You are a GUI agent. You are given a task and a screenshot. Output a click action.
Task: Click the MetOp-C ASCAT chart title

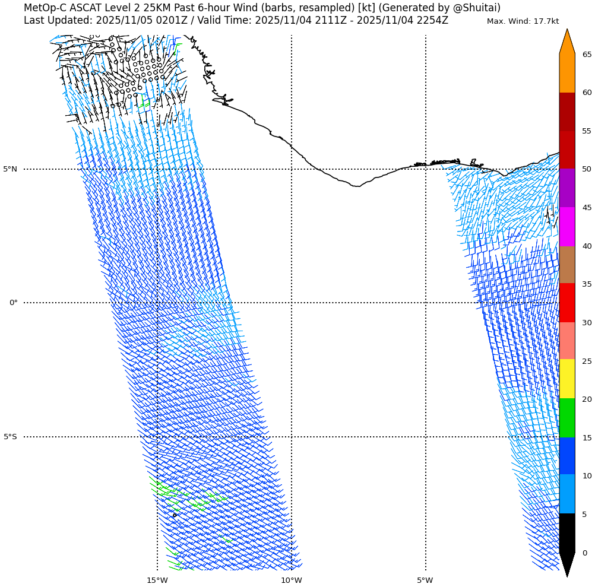(x=262, y=8)
